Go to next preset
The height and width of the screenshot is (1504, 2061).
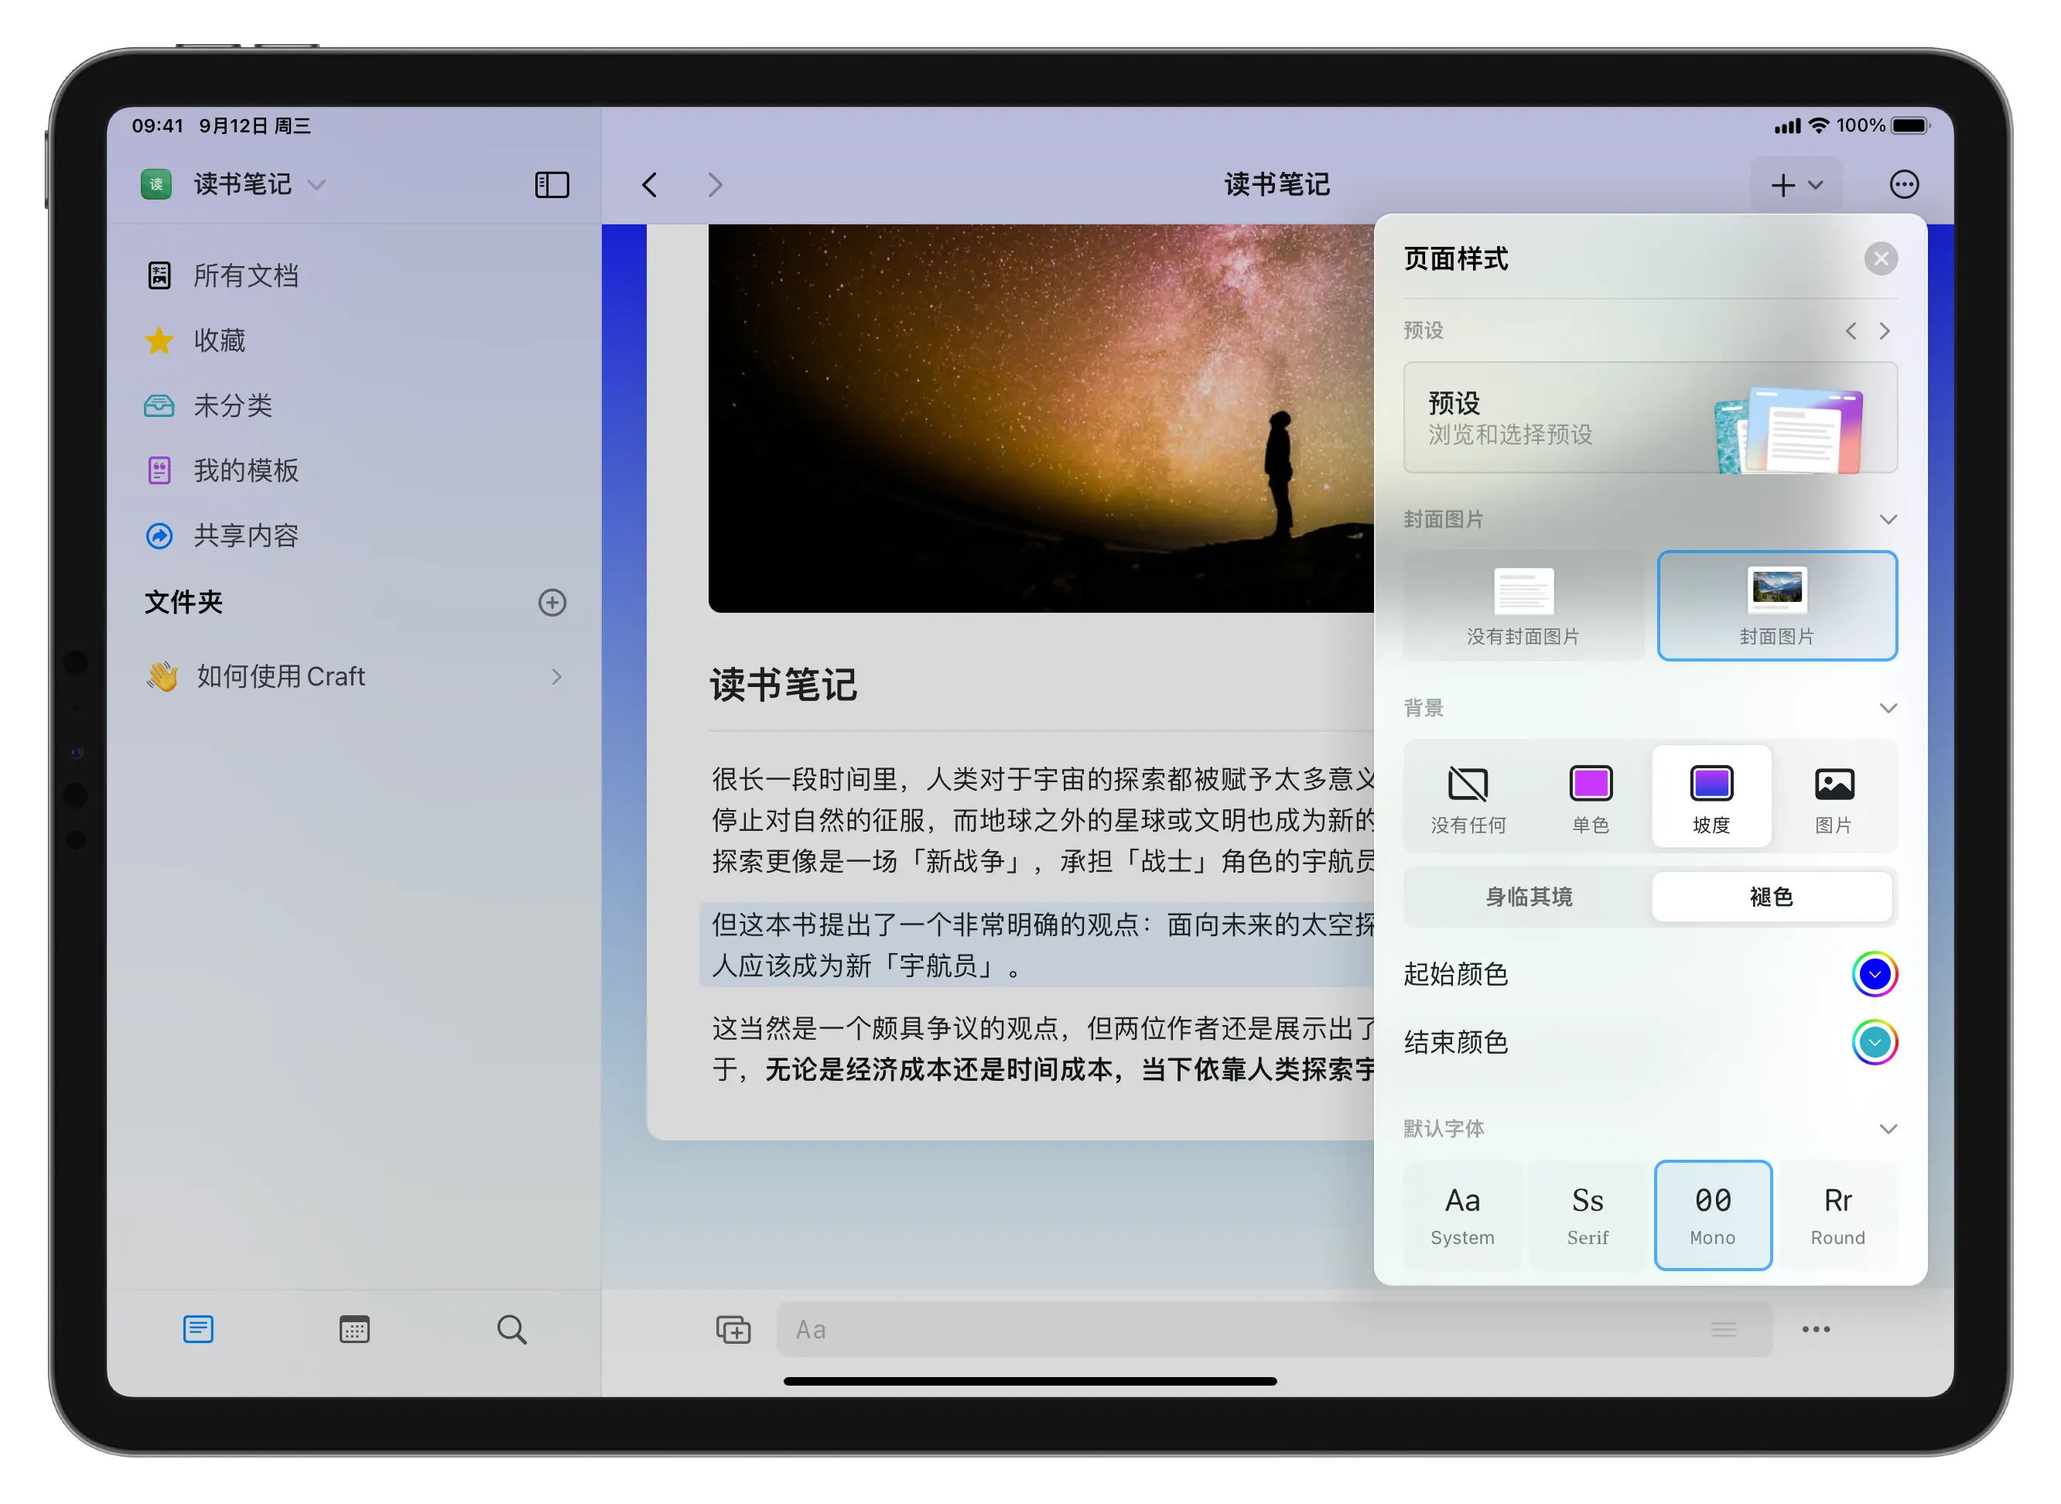click(1885, 330)
